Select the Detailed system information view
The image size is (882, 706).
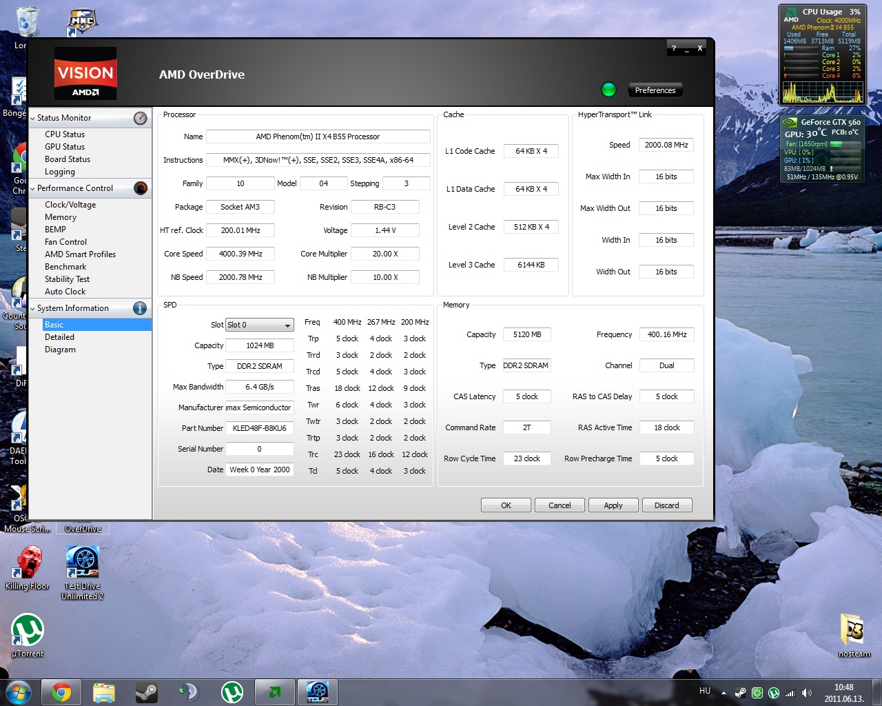tap(59, 337)
